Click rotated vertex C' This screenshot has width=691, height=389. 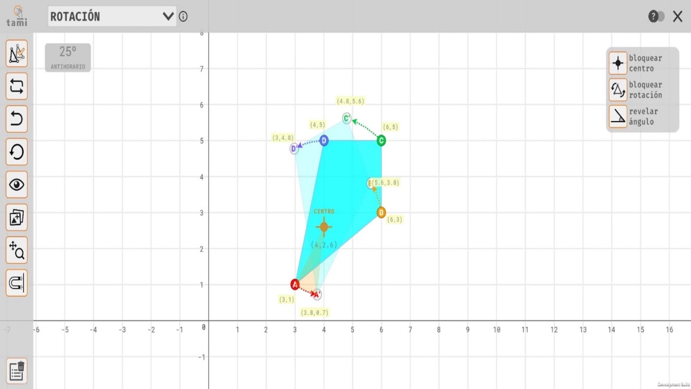[x=347, y=119]
